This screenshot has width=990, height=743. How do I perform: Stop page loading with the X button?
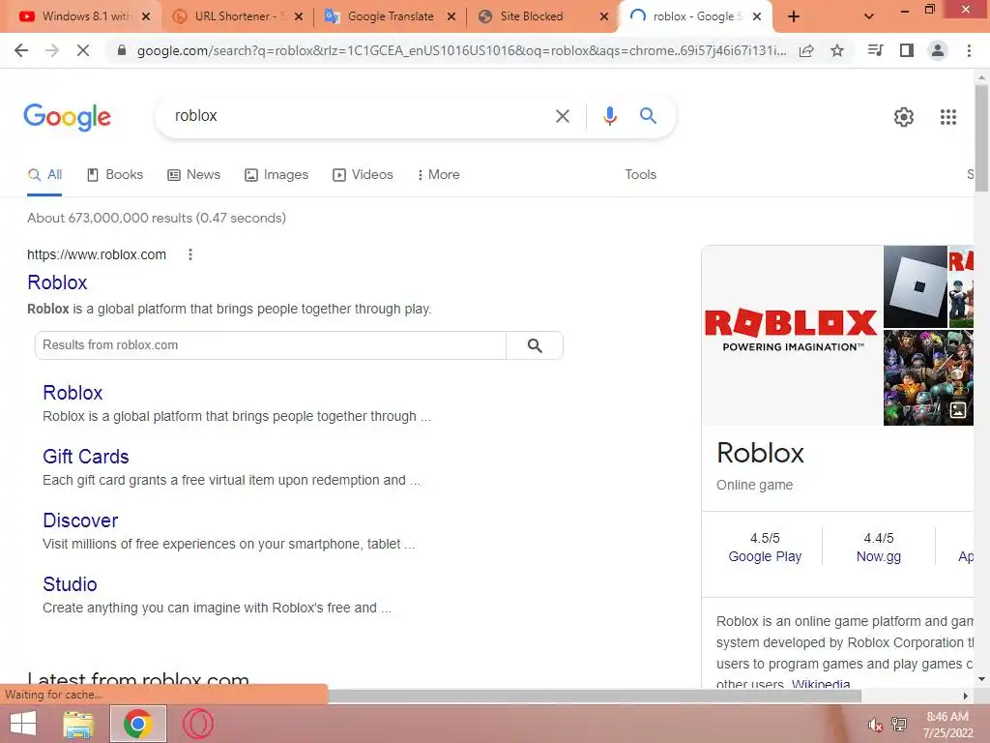83,50
